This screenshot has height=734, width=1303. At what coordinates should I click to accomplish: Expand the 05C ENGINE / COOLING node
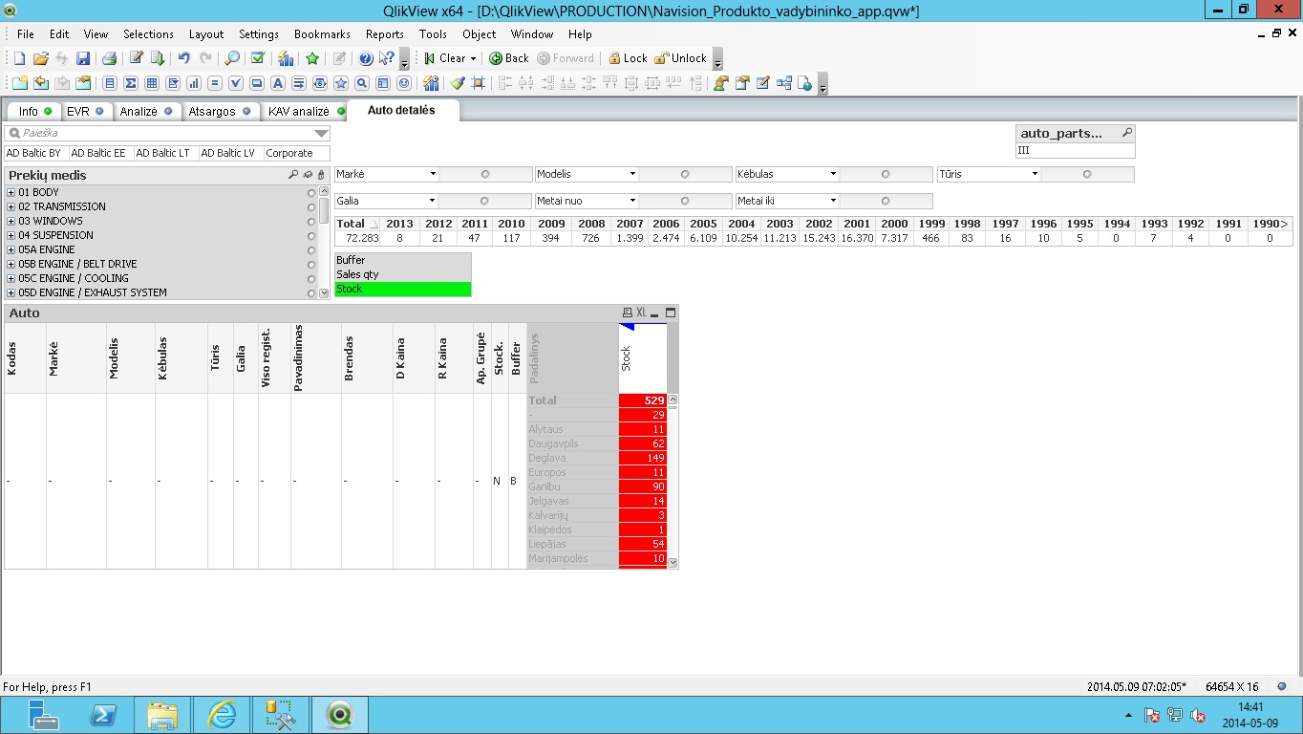pyautogui.click(x=11, y=279)
